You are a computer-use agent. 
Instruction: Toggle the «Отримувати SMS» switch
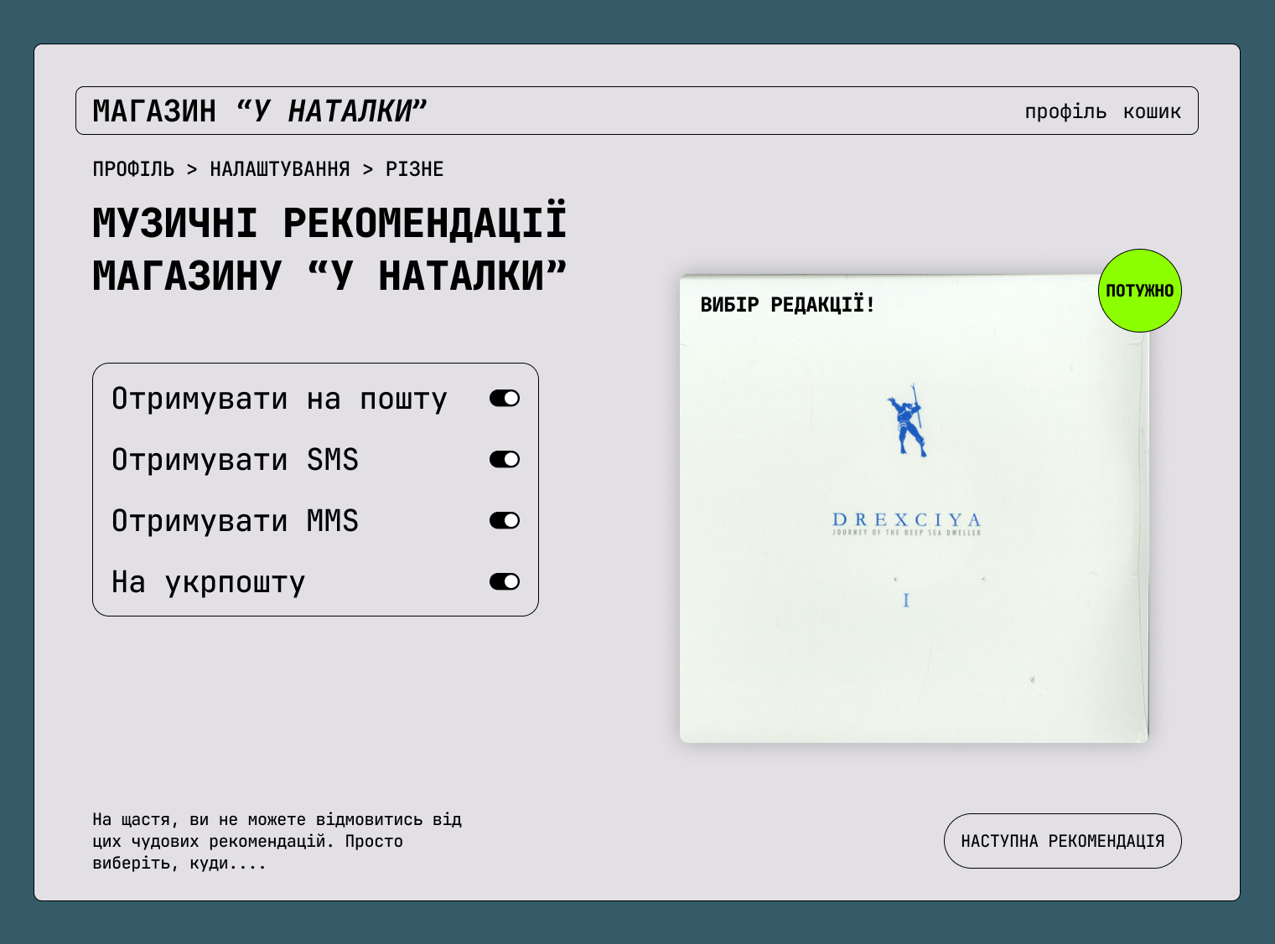[505, 460]
